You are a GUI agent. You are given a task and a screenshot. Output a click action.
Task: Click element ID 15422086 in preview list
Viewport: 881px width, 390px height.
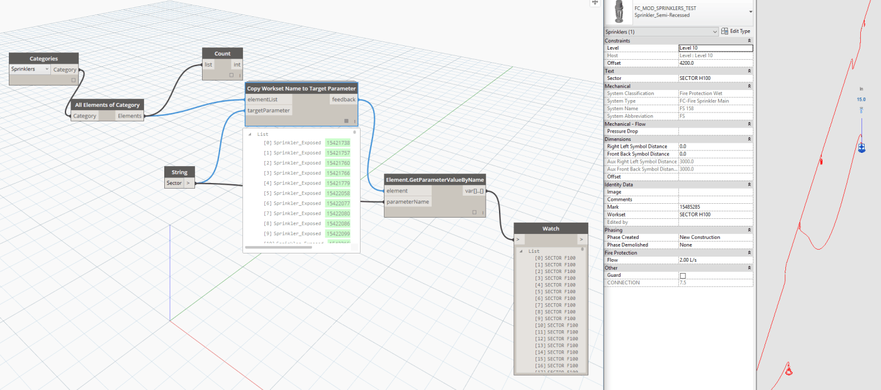[x=338, y=223]
